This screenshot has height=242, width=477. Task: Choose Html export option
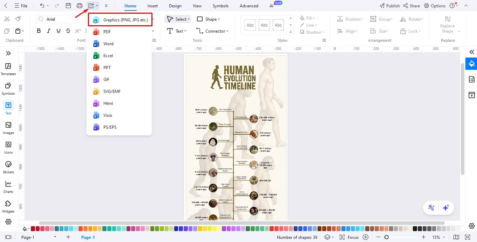click(x=119, y=103)
